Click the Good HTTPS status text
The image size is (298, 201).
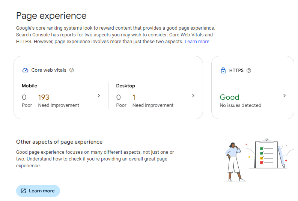click(229, 97)
